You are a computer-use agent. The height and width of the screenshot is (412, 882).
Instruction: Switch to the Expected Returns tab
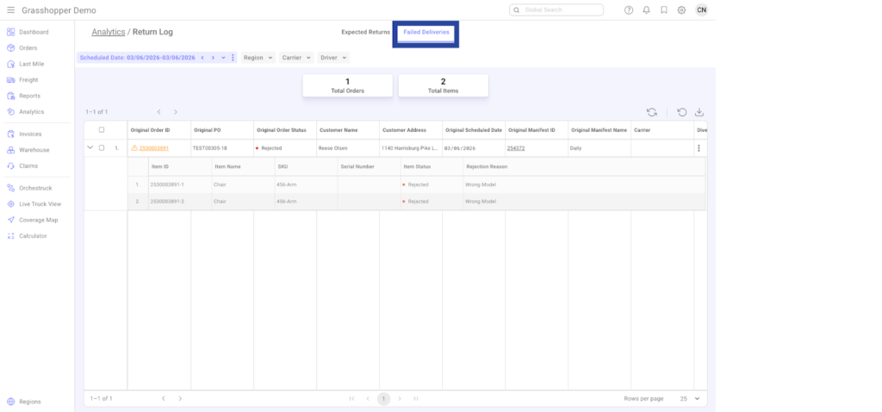click(x=365, y=32)
